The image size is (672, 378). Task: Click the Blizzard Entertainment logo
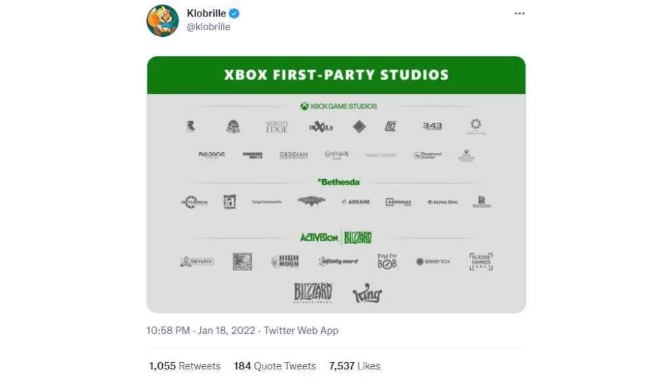[313, 293]
